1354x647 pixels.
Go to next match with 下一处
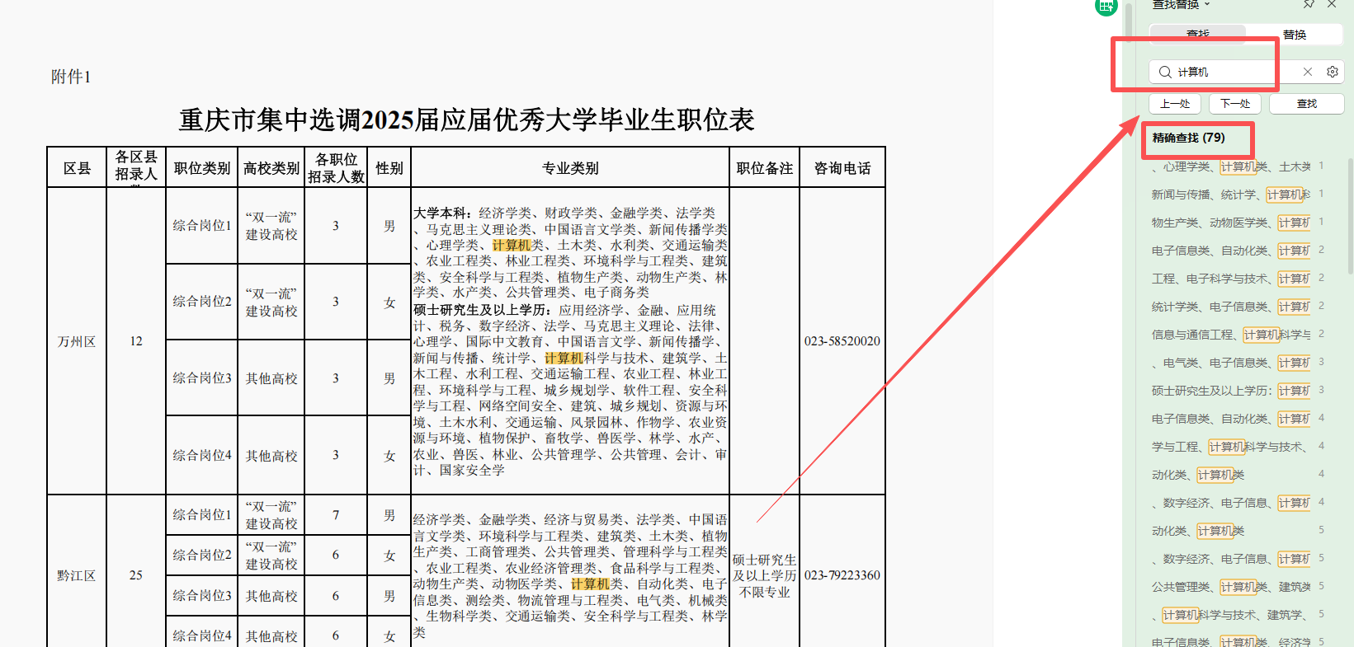tap(1235, 104)
